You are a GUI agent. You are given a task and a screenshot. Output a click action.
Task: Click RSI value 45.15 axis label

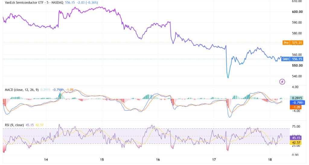pyautogui.click(x=296, y=138)
